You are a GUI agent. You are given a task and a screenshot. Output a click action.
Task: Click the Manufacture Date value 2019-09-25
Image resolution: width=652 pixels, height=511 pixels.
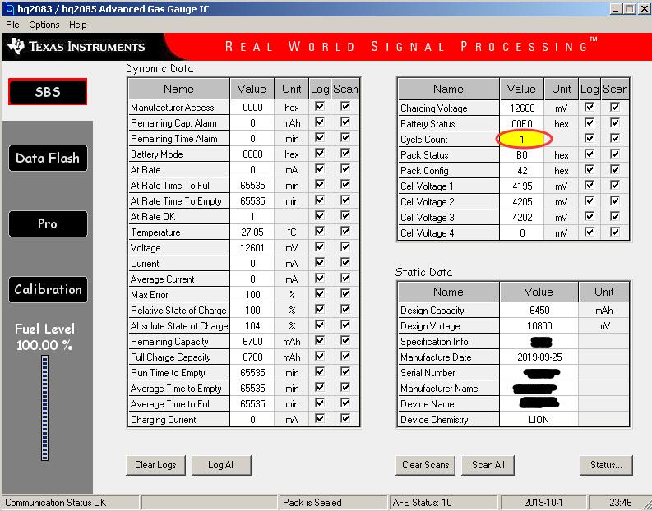pos(539,357)
